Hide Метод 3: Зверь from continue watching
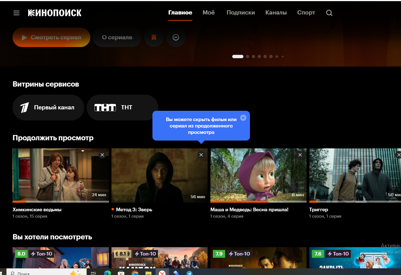401x275 pixels. pos(201,155)
